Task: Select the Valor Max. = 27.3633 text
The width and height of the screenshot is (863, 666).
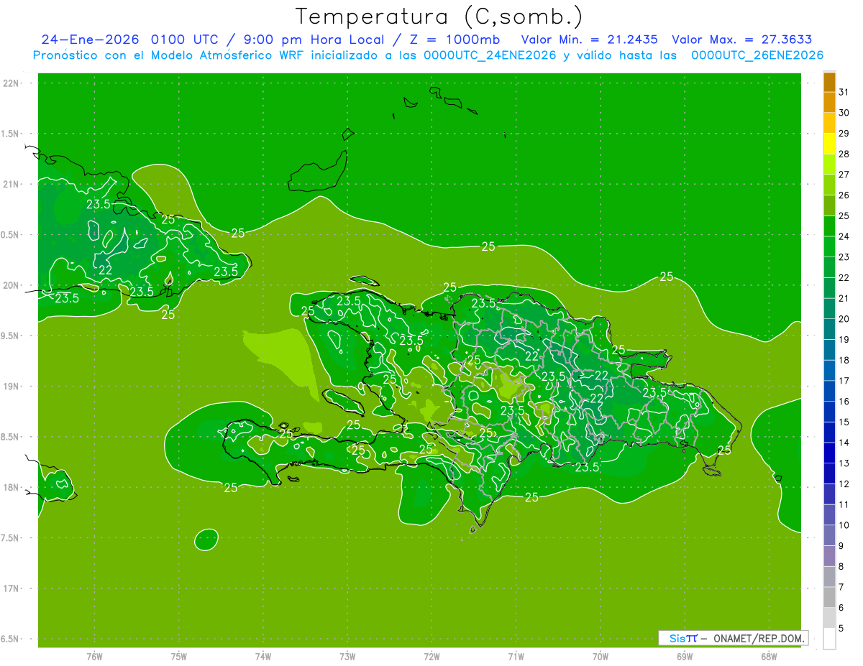Action: coord(742,40)
